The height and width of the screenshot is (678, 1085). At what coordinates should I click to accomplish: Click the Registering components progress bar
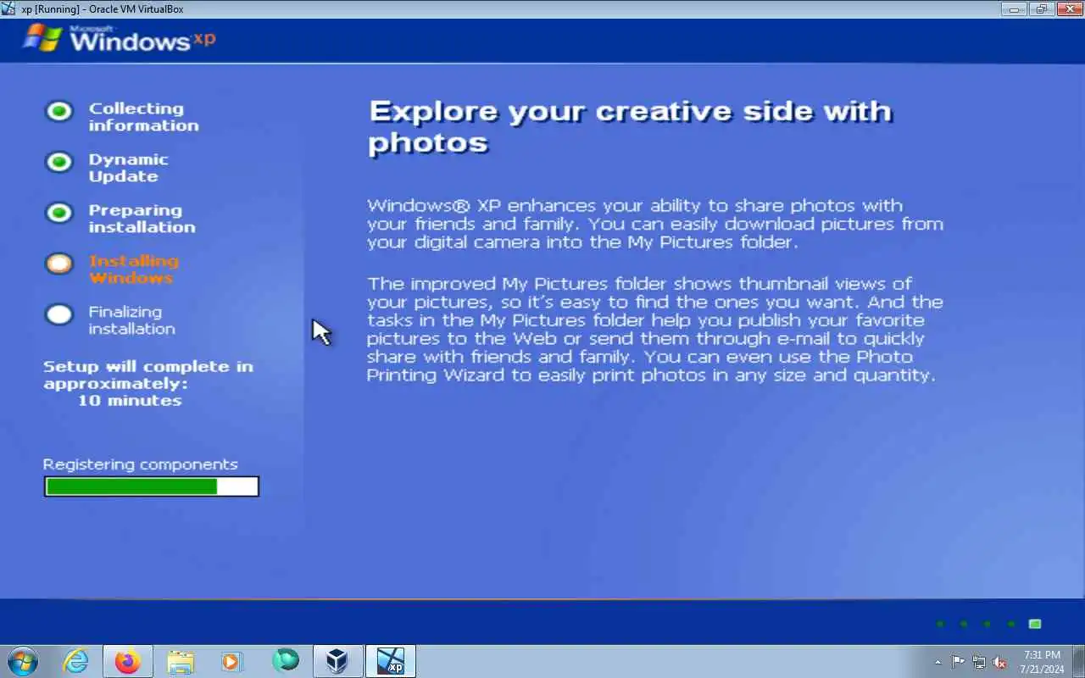point(152,486)
